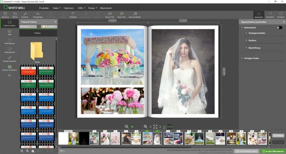Click In den Warenkorb button
Image resolution: width=286 pixels, height=154 pixels.
273,151
